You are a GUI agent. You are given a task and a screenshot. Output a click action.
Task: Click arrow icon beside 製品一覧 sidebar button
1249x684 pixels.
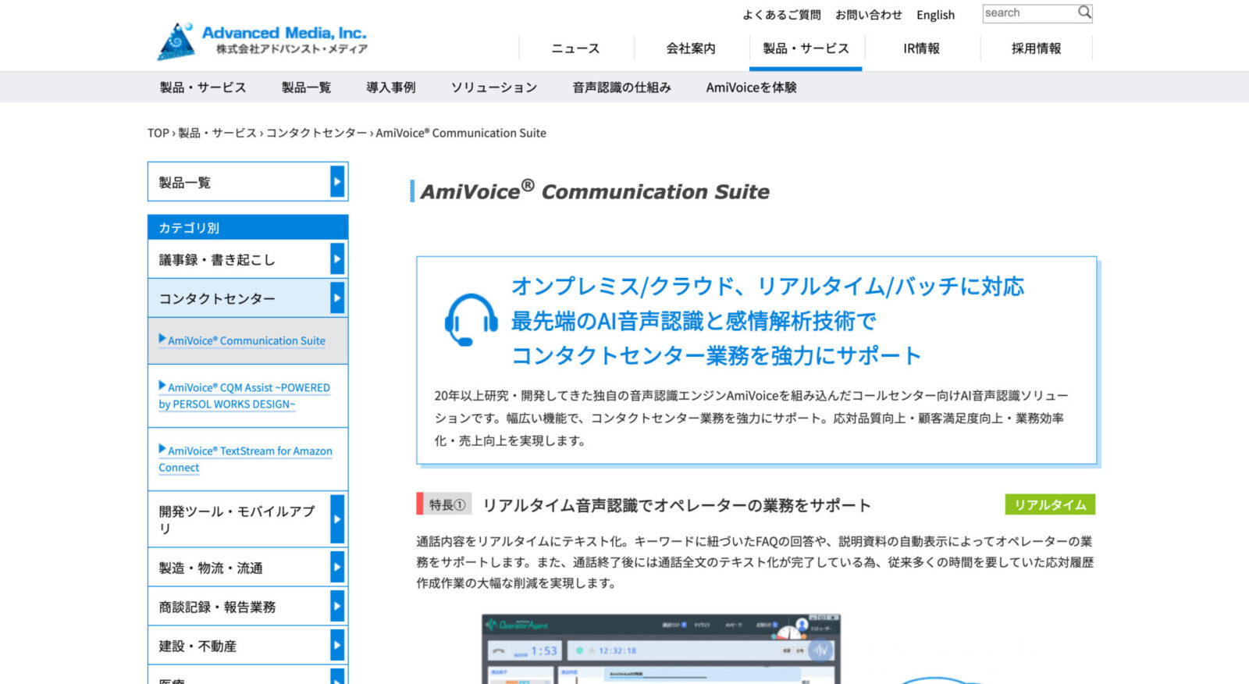337,182
